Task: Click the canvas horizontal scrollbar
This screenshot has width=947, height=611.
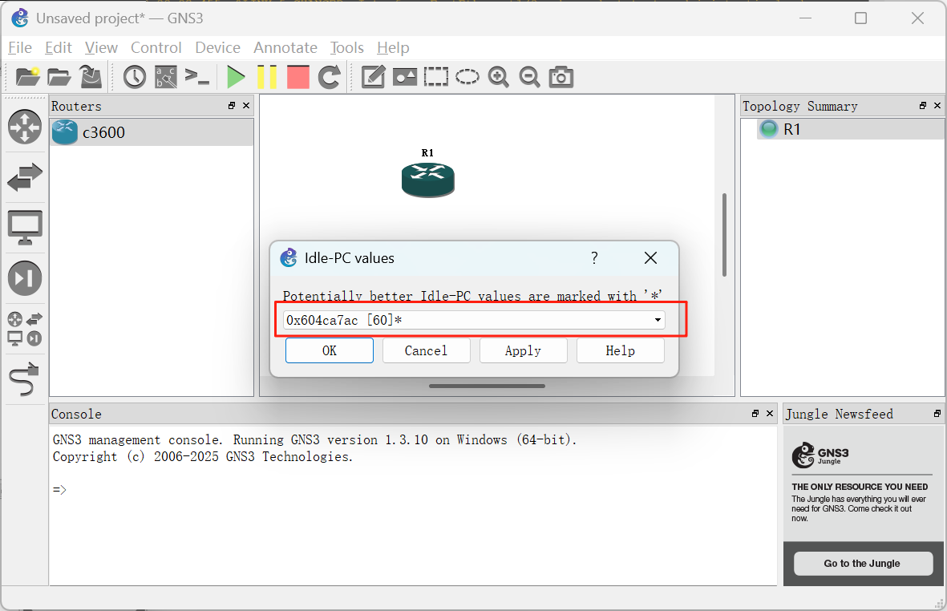Action: click(x=487, y=386)
